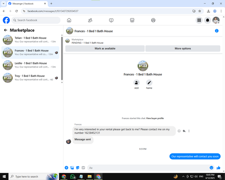
Task: Click the header listing thumbnail of Frances chat
Action: coord(69,31)
